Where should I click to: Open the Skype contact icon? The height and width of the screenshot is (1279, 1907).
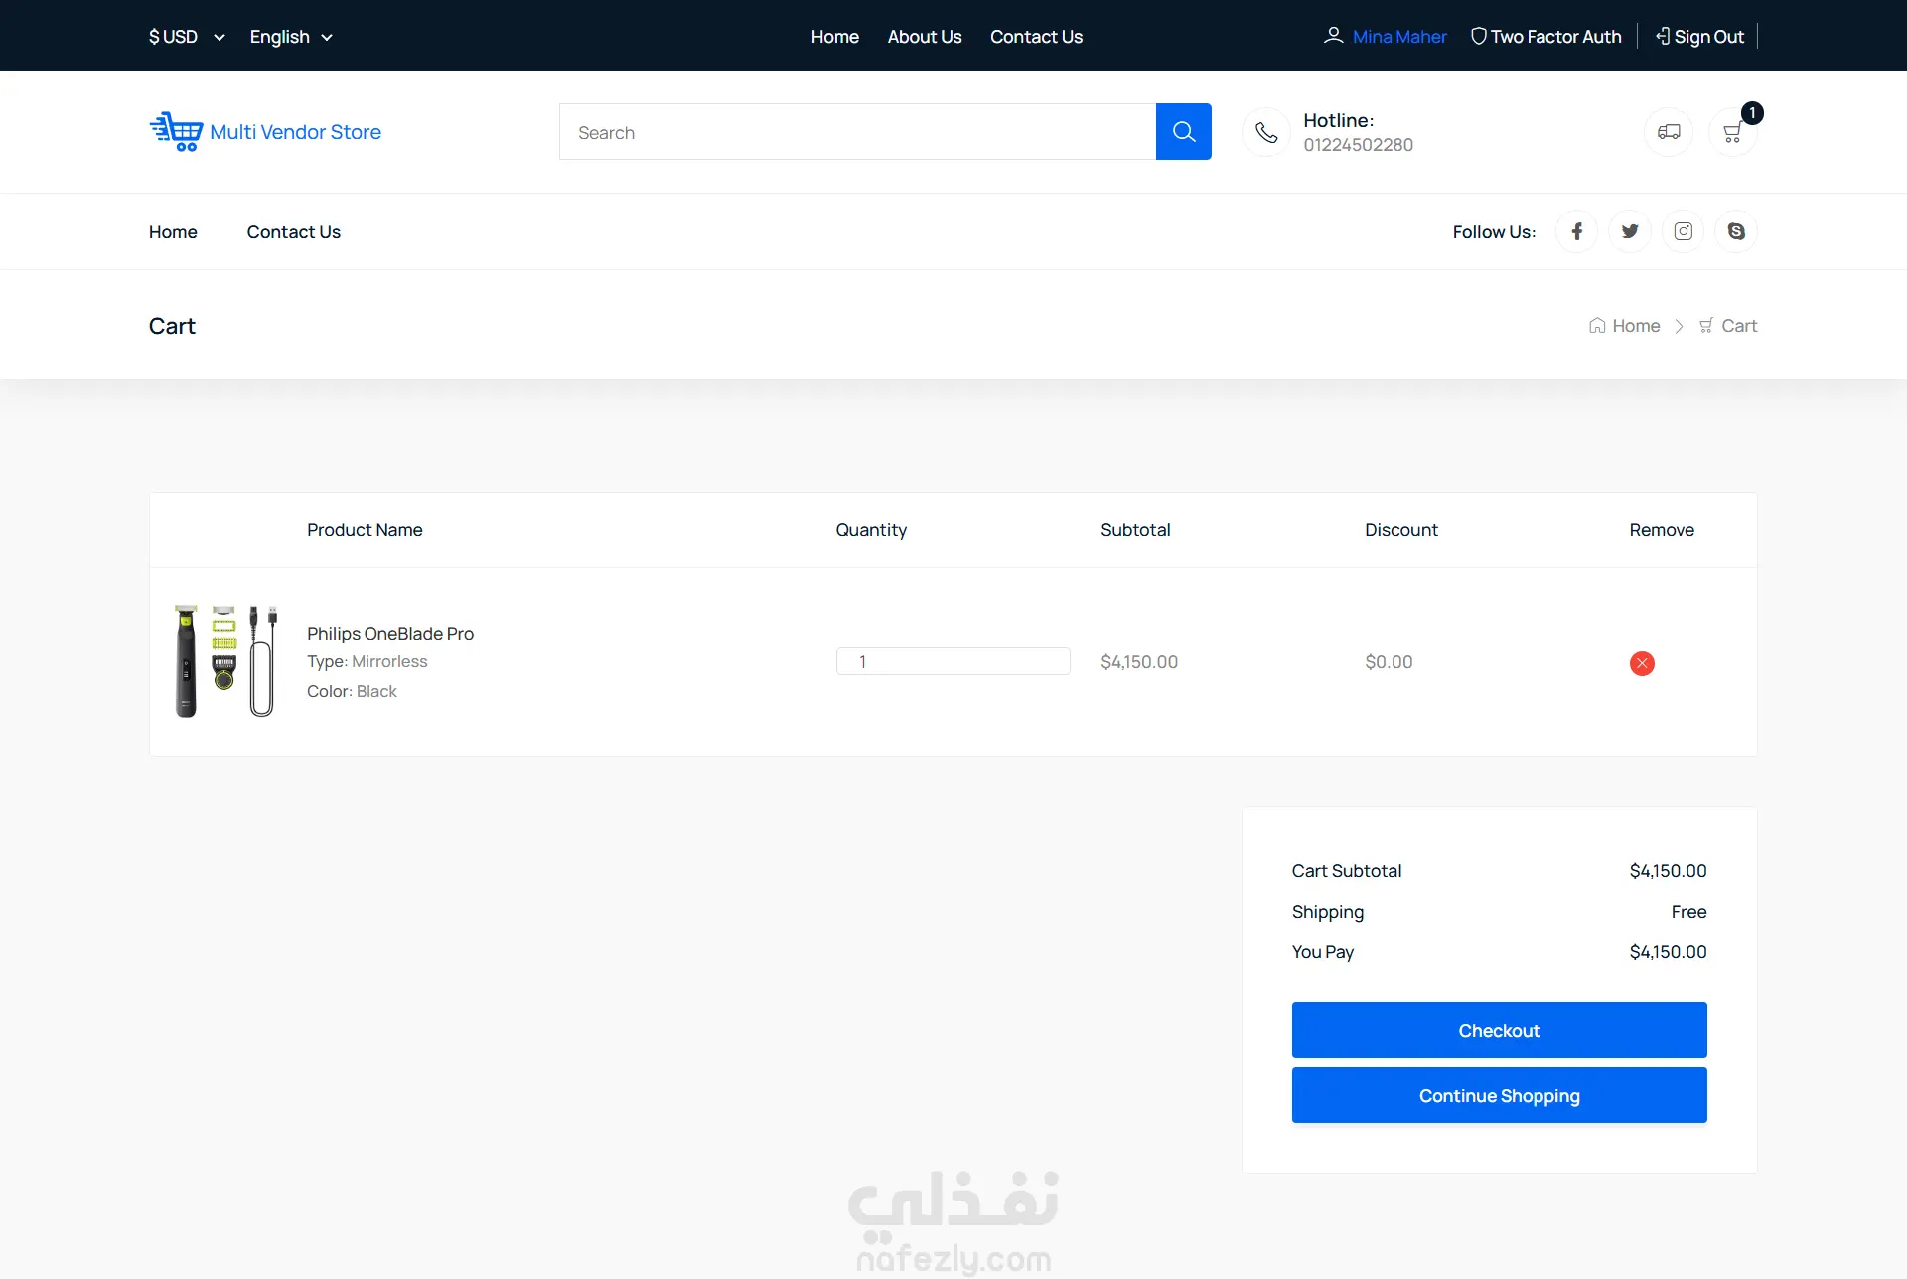click(1736, 231)
